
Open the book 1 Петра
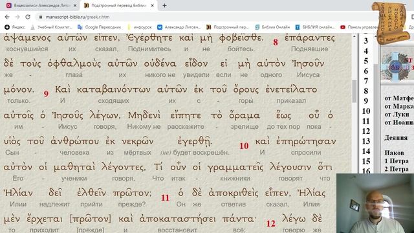pos(397,161)
